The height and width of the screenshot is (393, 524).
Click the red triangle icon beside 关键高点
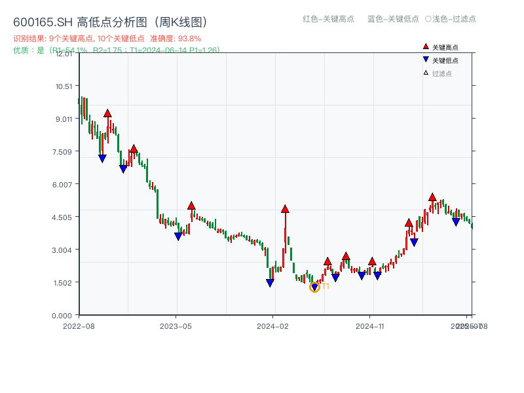(426, 47)
